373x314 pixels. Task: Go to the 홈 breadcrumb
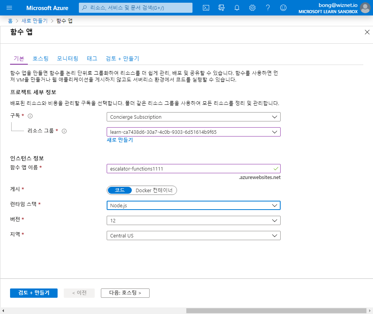pos(10,21)
